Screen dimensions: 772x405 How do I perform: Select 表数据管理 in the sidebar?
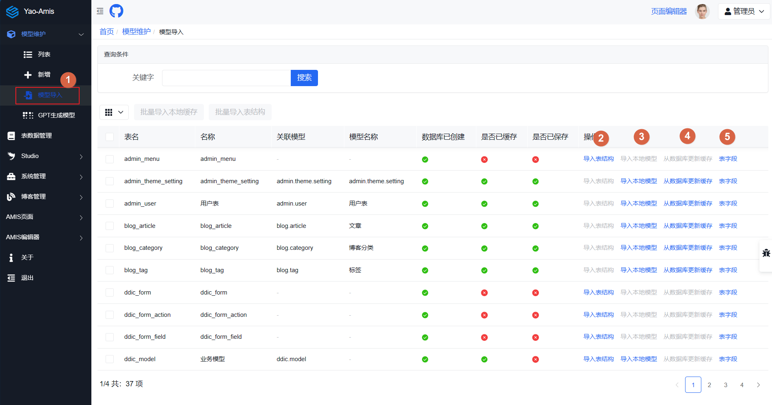(x=37, y=136)
